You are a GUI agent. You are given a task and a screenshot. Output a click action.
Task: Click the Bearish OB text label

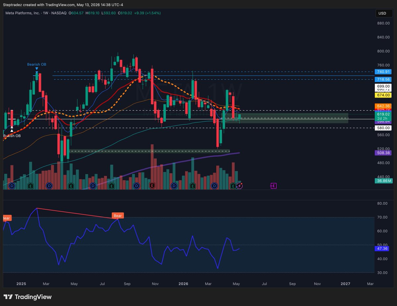click(x=36, y=64)
